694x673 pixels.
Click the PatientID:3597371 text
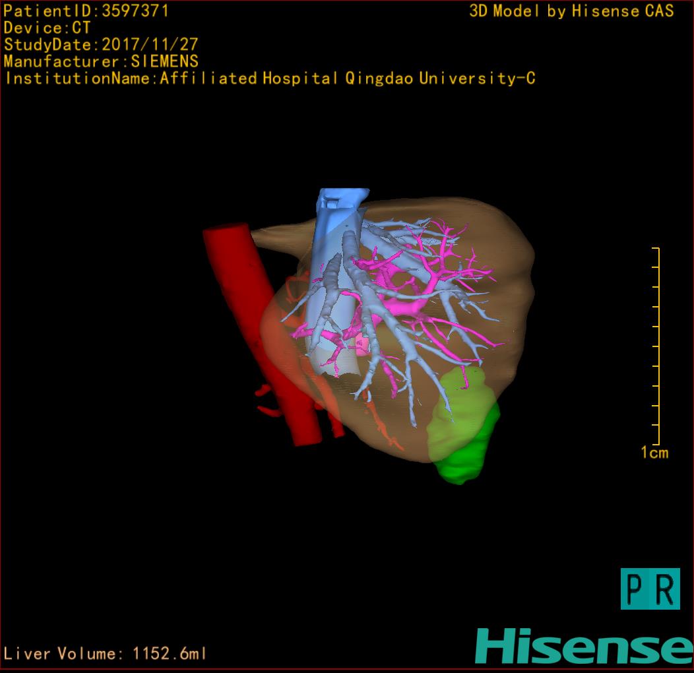coord(86,11)
